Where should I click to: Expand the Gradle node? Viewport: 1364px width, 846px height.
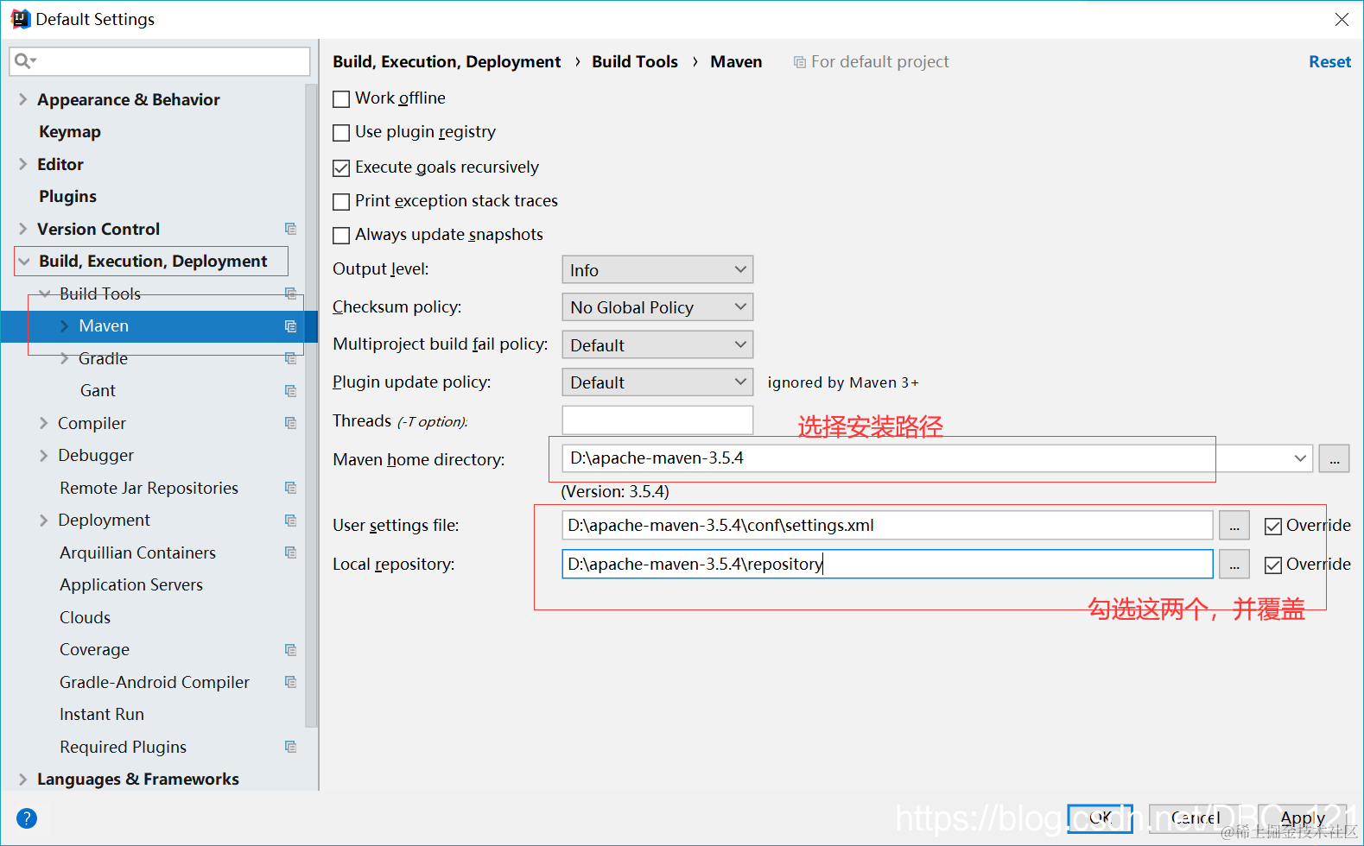[65, 358]
